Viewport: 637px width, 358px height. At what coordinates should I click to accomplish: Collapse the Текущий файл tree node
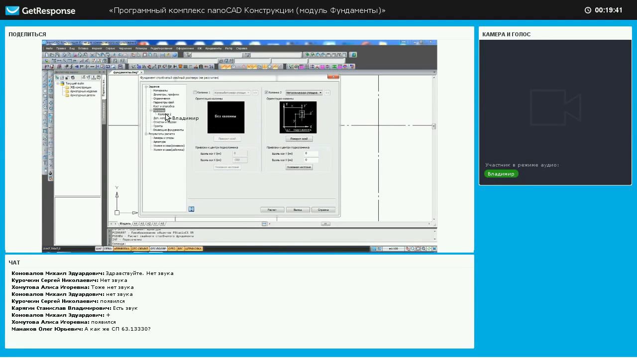[58, 84]
